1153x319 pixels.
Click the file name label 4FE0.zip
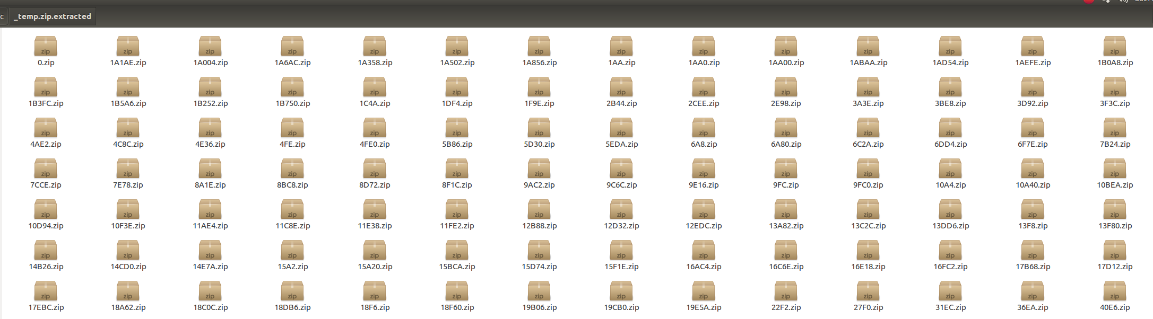375,144
